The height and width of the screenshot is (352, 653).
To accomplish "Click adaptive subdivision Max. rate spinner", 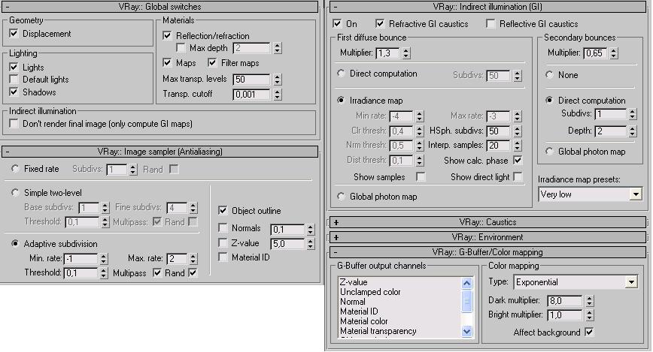I will pyautogui.click(x=193, y=259).
